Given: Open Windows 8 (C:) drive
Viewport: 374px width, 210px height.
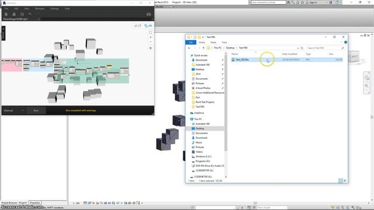Looking at the screenshot, I should (203, 157).
